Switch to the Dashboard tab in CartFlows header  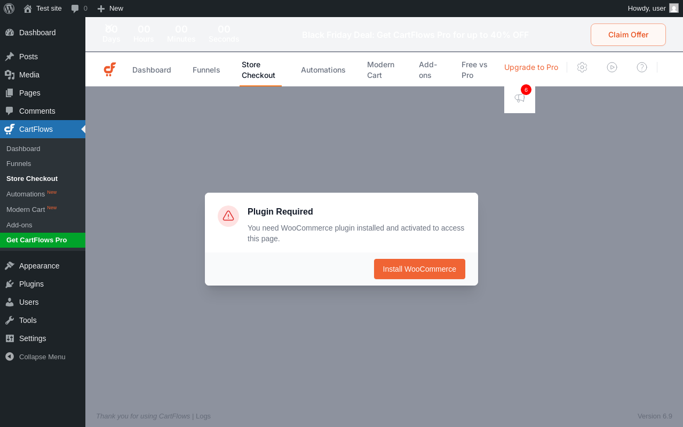[x=152, y=70]
